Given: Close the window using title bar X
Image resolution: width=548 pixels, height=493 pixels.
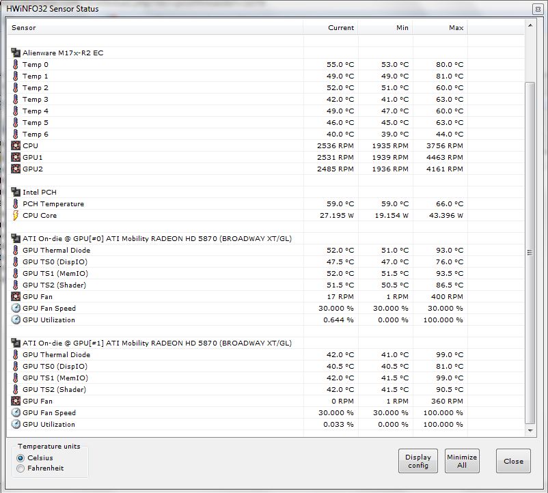Looking at the screenshot, I should [538, 9].
